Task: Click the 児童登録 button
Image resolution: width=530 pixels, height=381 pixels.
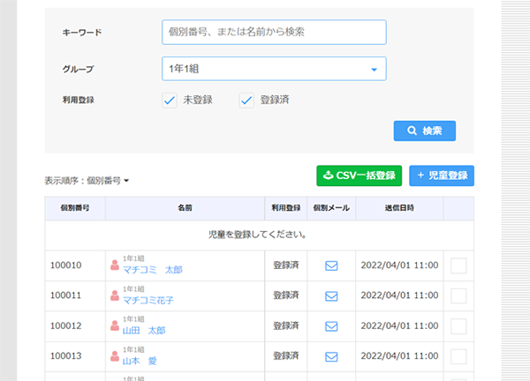Action: pyautogui.click(x=441, y=176)
